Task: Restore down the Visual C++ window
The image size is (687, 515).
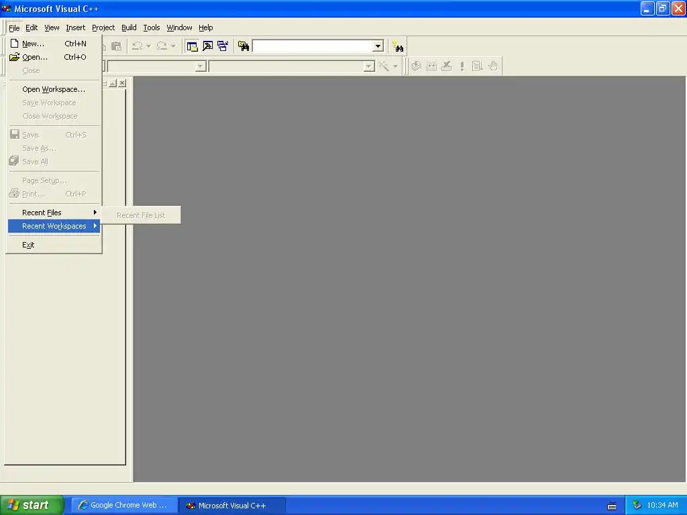Action: tap(663, 8)
